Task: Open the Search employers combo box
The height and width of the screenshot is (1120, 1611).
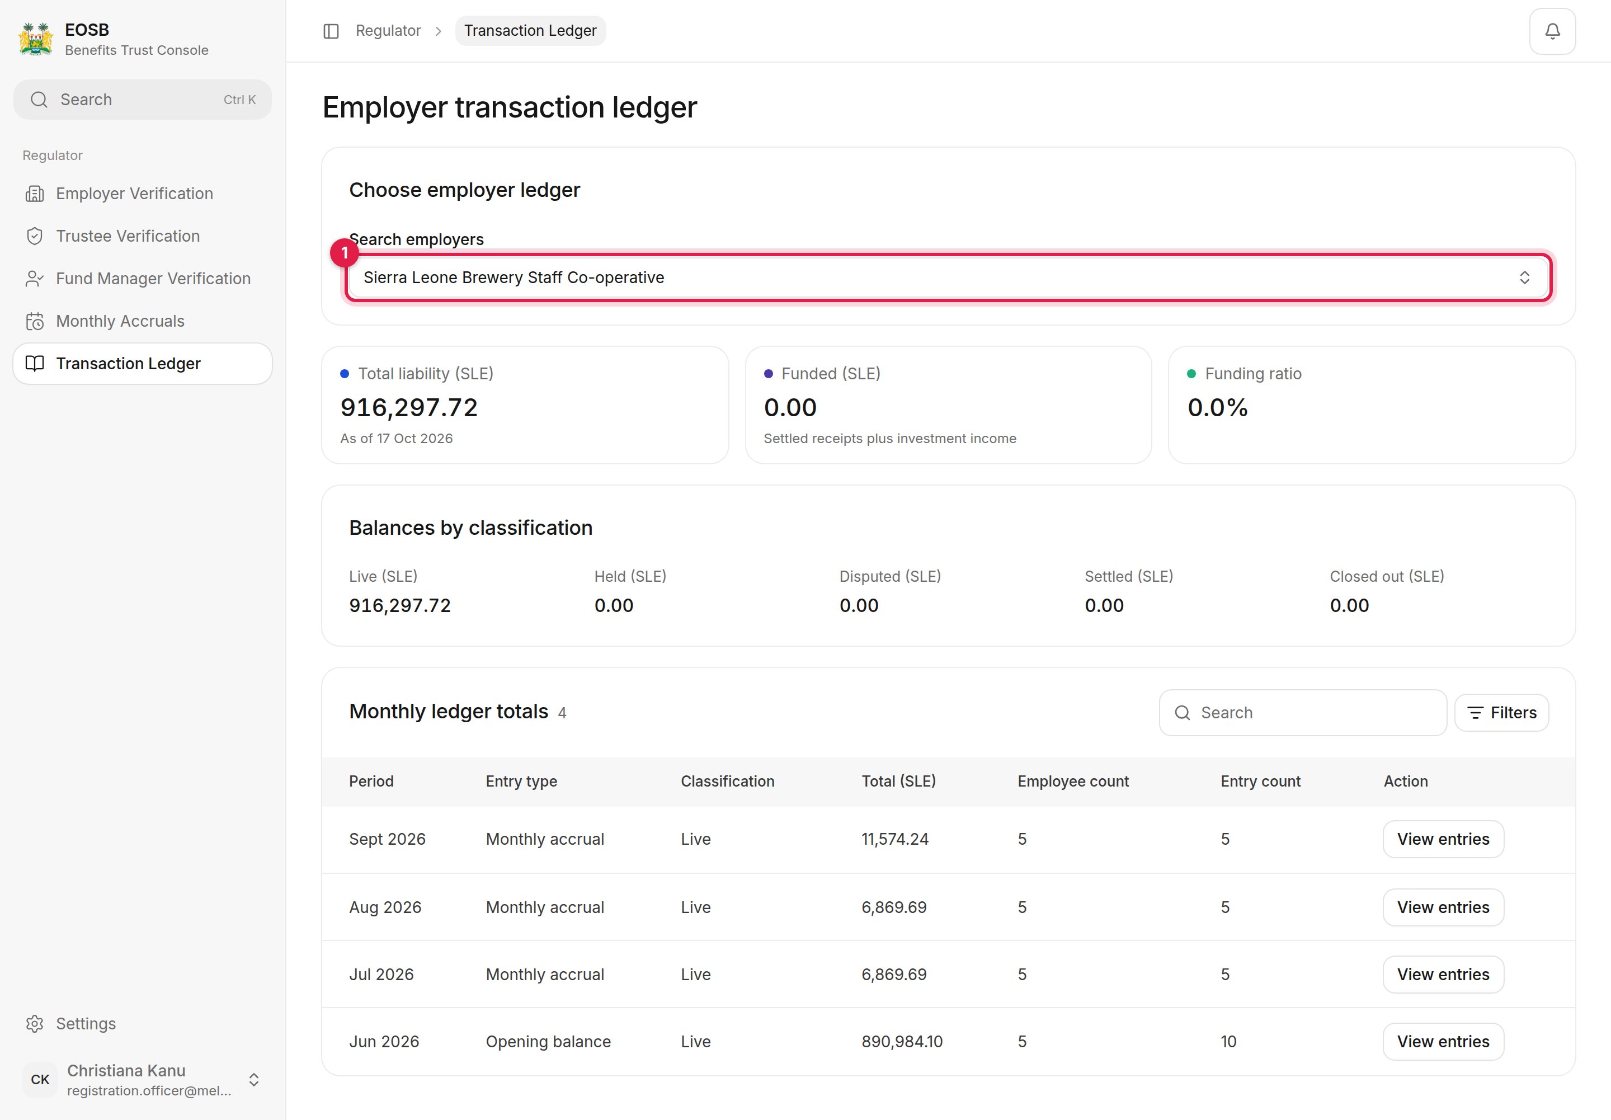Action: tap(948, 278)
